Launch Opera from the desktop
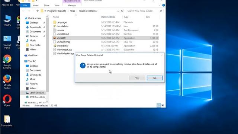The height and width of the screenshot is (134, 238). pyautogui.click(x=7, y=100)
